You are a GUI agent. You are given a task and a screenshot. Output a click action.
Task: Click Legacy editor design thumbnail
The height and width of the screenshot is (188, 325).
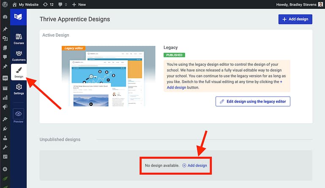(108, 76)
